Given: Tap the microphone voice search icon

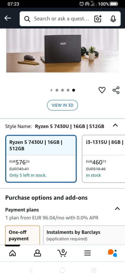Looking at the screenshot, I should tap(113, 19).
